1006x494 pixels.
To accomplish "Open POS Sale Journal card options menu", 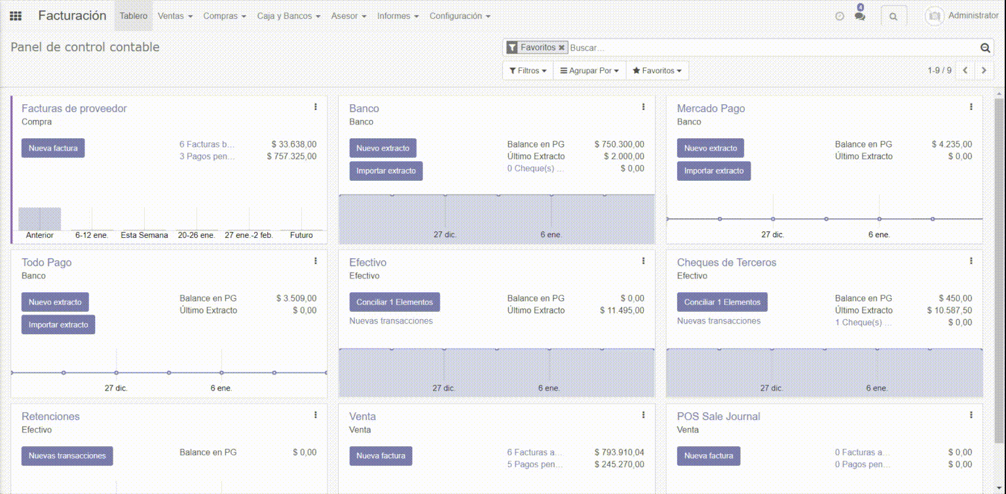I will 971,415.
